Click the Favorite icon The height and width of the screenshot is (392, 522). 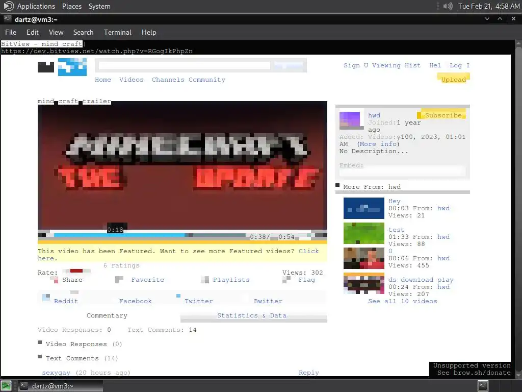pyautogui.click(x=119, y=280)
